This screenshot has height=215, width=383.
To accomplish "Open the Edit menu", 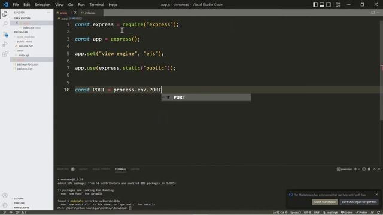I will [26, 5].
